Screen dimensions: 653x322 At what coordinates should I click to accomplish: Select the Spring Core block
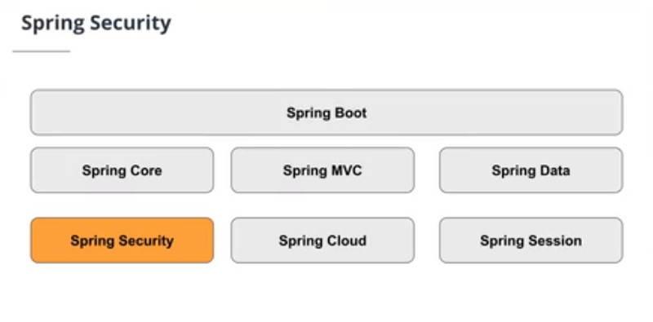click(122, 170)
